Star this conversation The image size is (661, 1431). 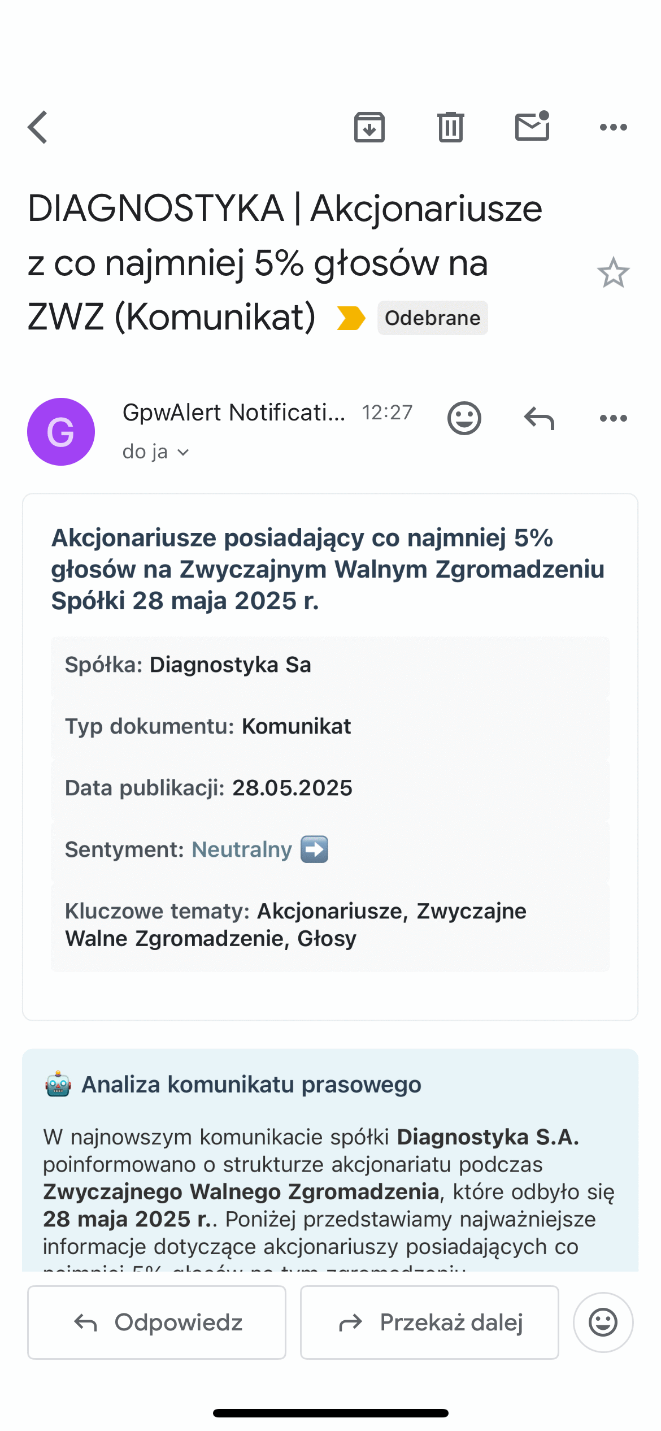click(x=614, y=273)
